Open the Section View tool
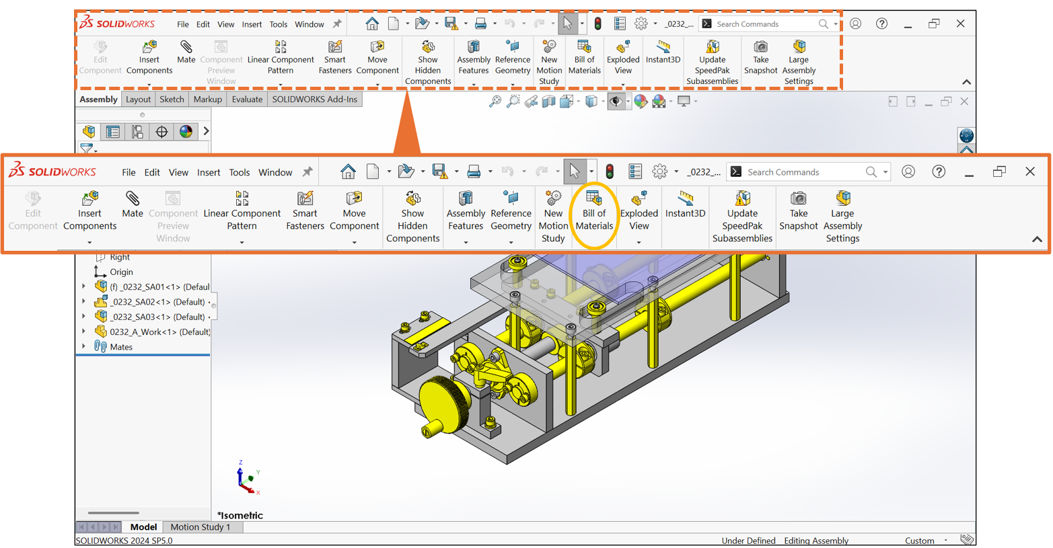The image size is (1053, 548). coord(549,102)
